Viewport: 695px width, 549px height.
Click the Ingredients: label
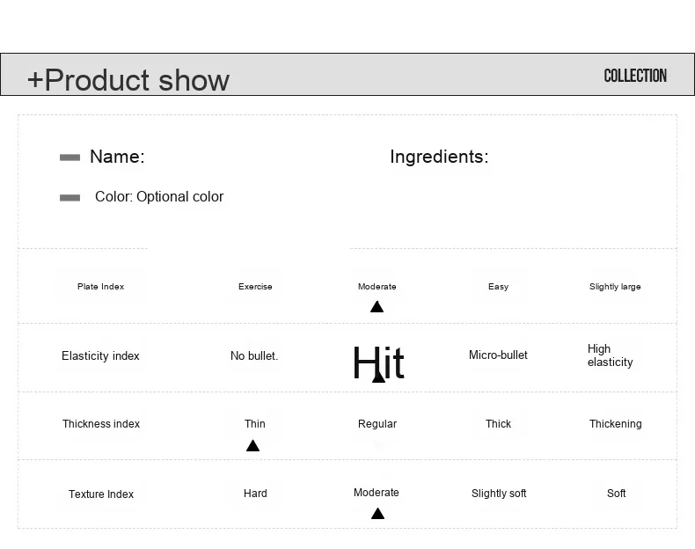tap(439, 157)
